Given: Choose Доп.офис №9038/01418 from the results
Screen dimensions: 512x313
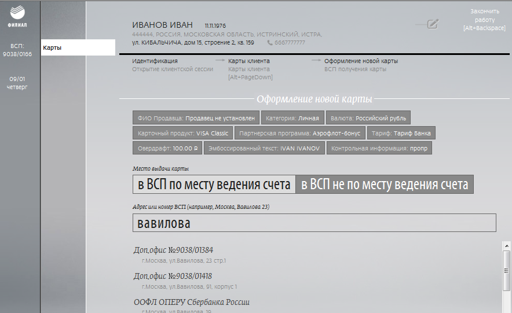Looking at the screenshot, I should pos(173,276).
